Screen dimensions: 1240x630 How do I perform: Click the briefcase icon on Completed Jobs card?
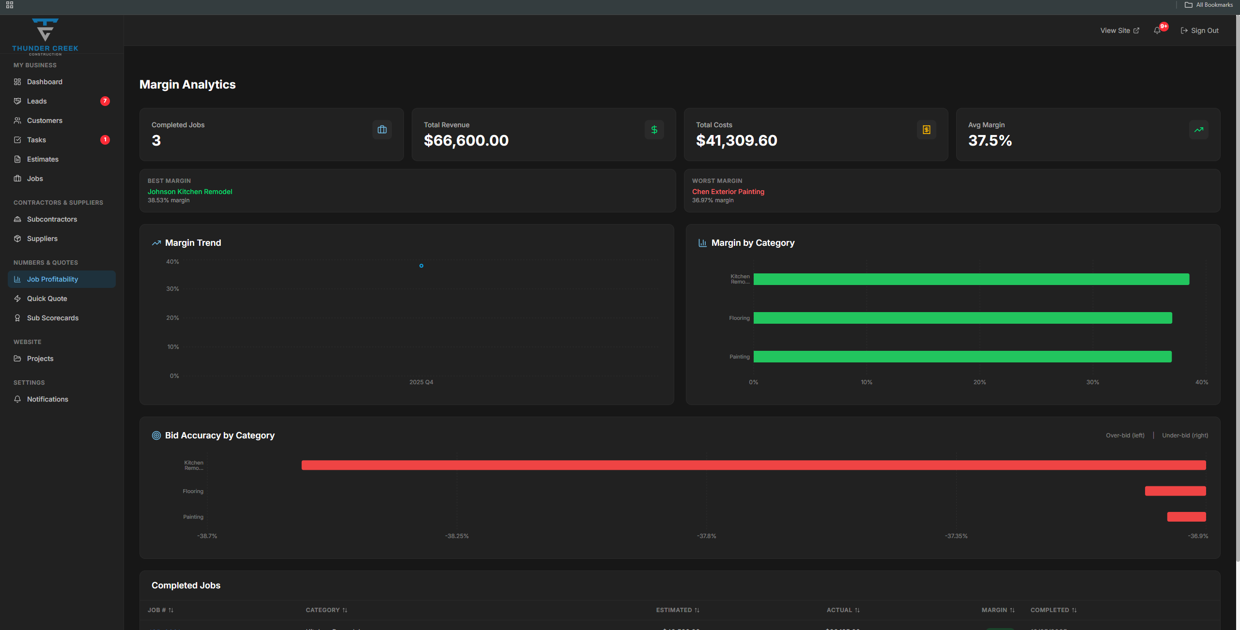point(382,129)
